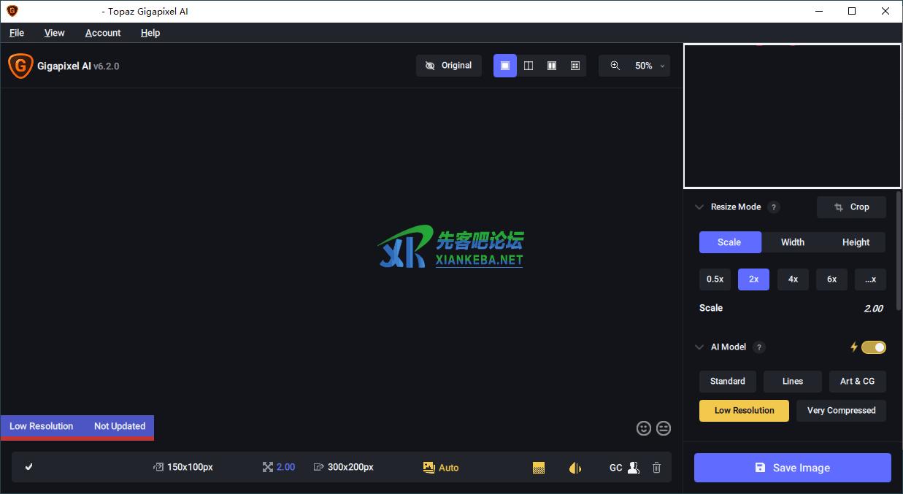
Task: Switch to the Width tab
Action: coord(792,242)
